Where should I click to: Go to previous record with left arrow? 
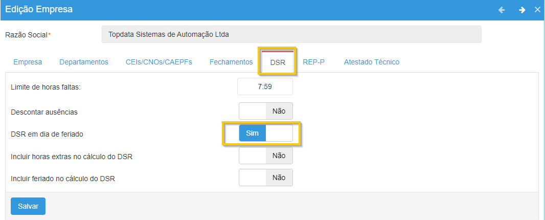[502, 10]
